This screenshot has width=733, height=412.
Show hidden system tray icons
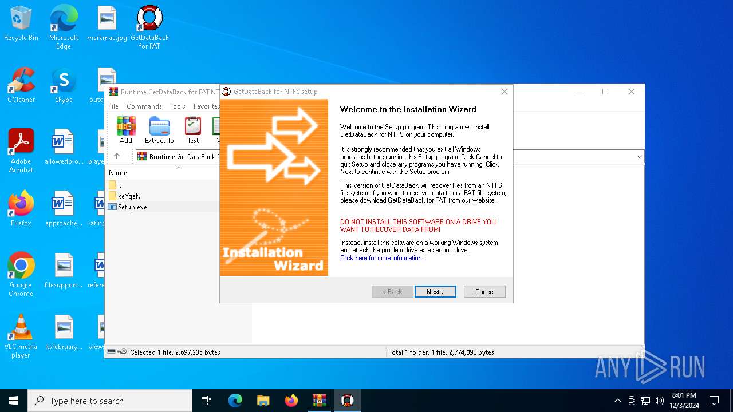pos(617,401)
